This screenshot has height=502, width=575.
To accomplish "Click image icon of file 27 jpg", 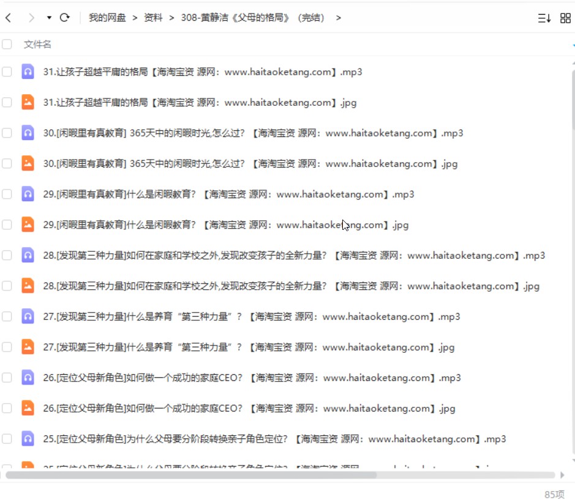I will [x=28, y=347].
